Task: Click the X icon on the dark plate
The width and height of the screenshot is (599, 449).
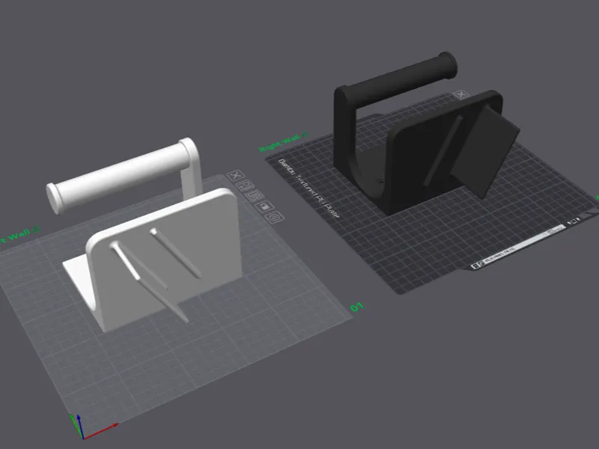Action: pyautogui.click(x=461, y=94)
